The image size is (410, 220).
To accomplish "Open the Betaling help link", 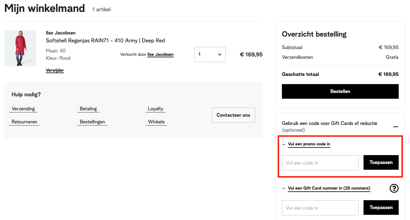I will point(88,109).
